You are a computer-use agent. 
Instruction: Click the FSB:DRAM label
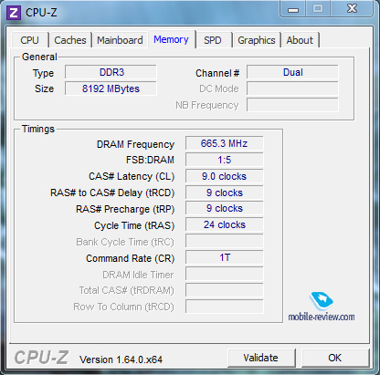pyautogui.click(x=150, y=160)
